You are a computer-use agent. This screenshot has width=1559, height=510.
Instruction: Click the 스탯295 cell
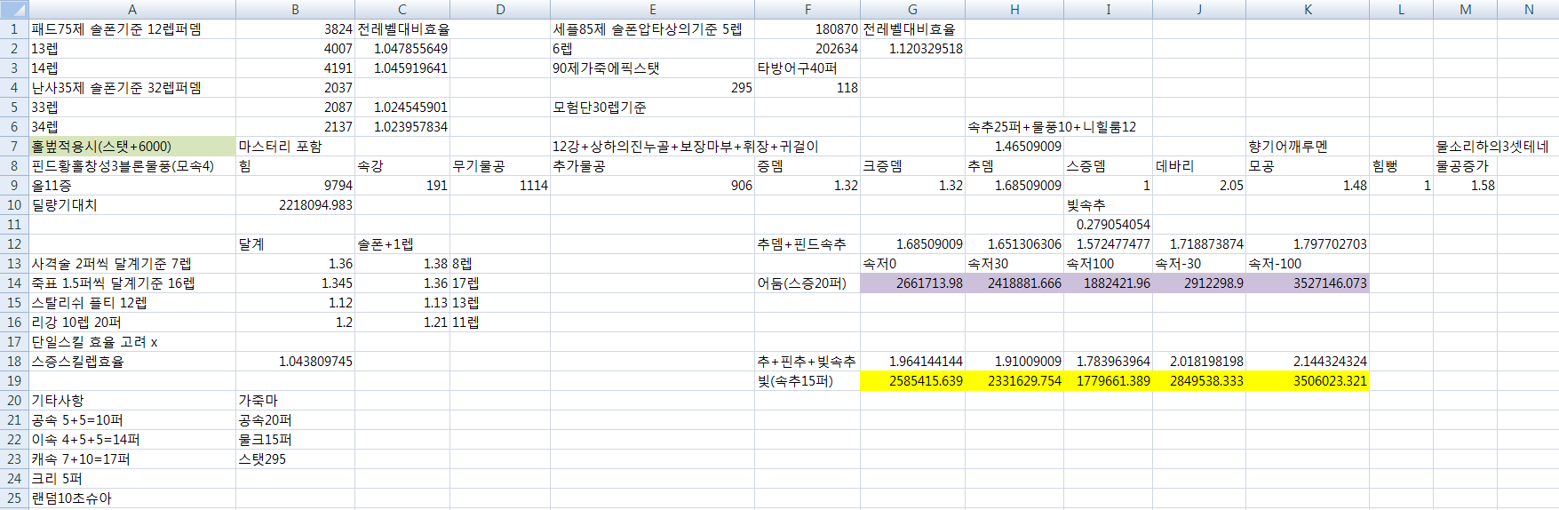295,459
